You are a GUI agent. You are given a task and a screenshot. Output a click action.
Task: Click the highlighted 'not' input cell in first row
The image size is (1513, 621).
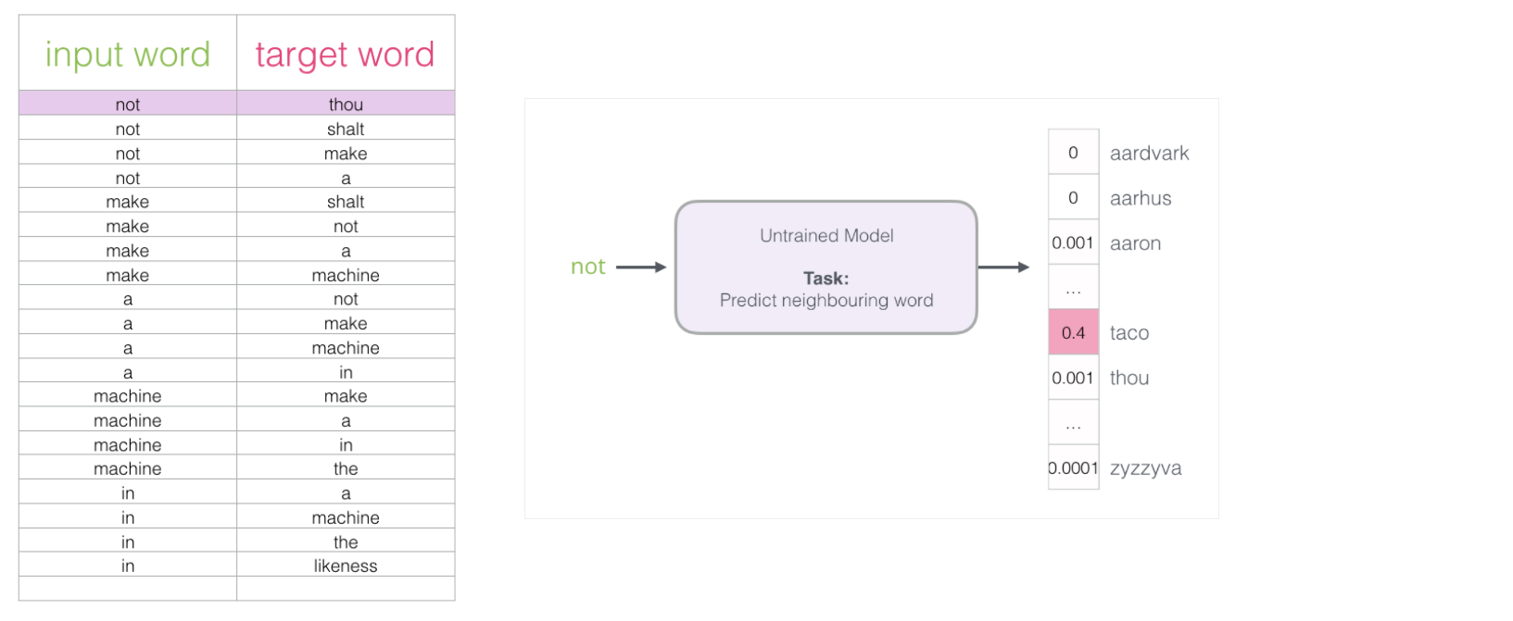(x=128, y=104)
